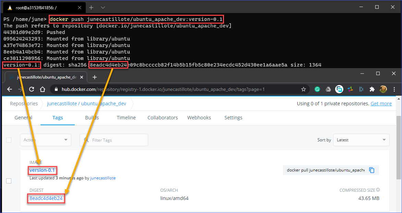Screen dimensions: 402x213
Task: Open new browser tab with plus button
Action: 95,77
